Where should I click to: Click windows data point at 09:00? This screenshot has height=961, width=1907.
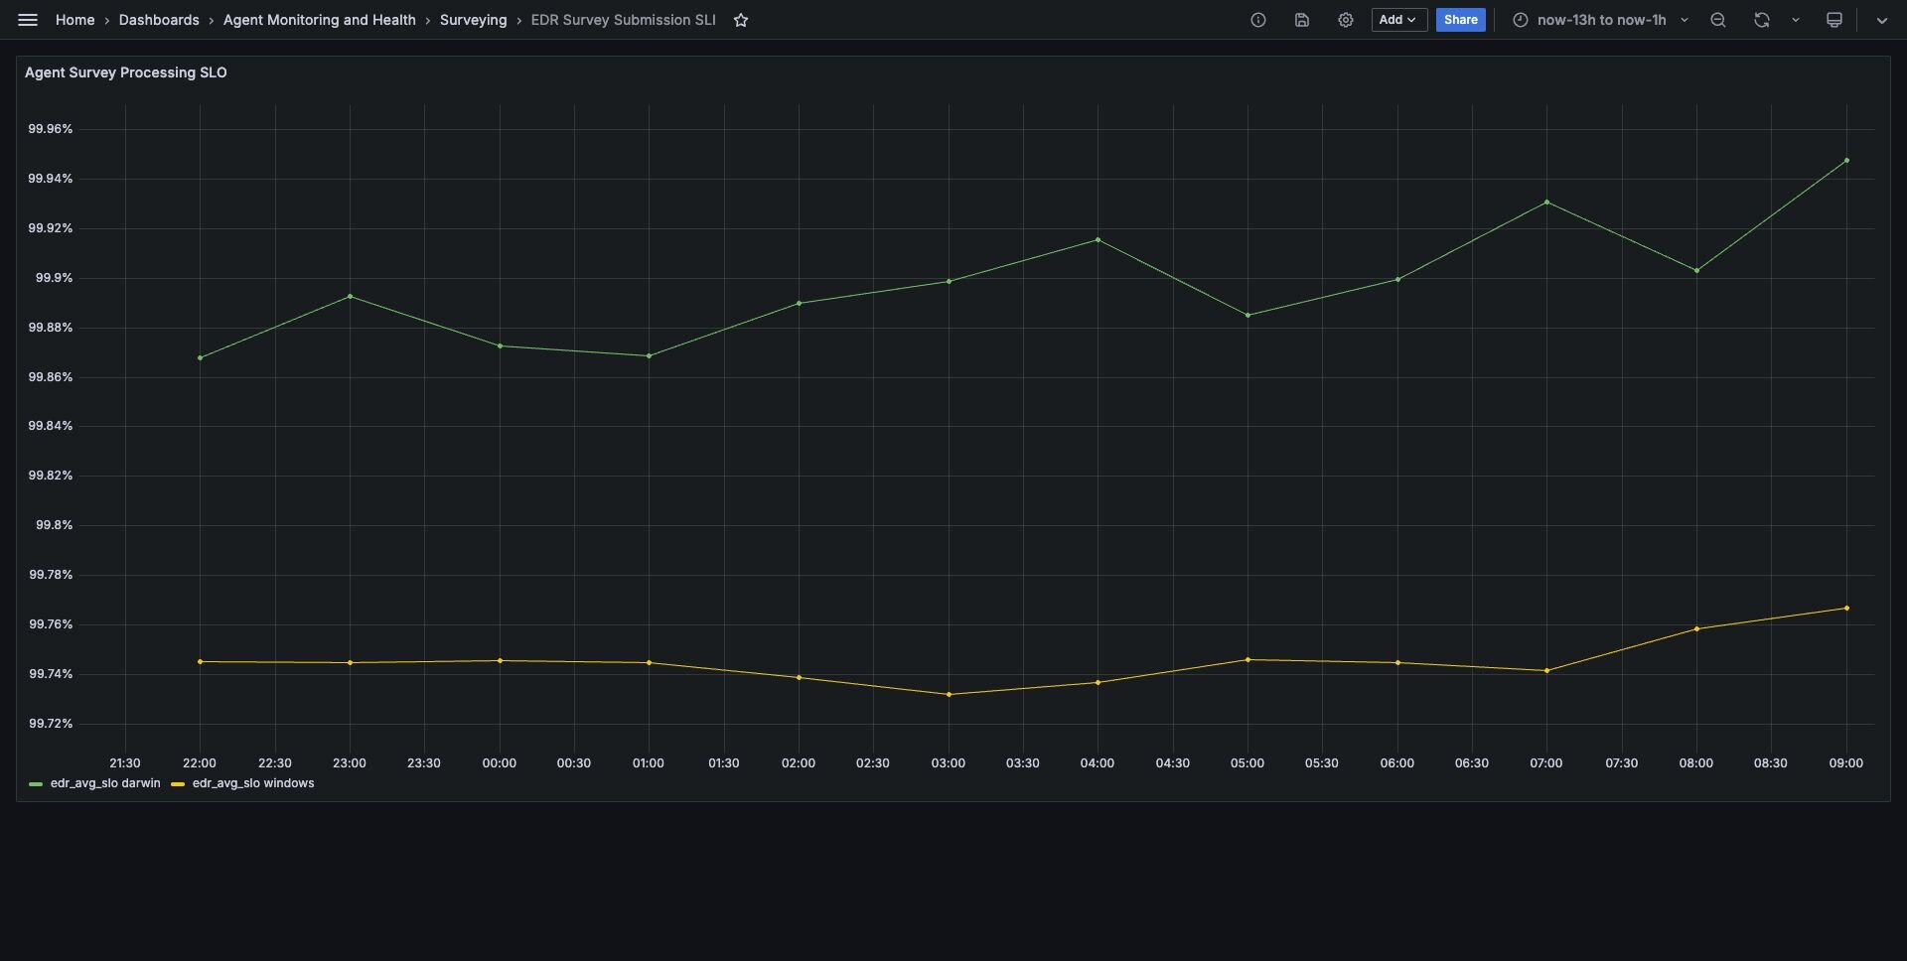pos(1846,608)
